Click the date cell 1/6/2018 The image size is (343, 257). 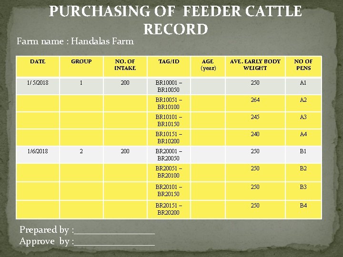37,151
